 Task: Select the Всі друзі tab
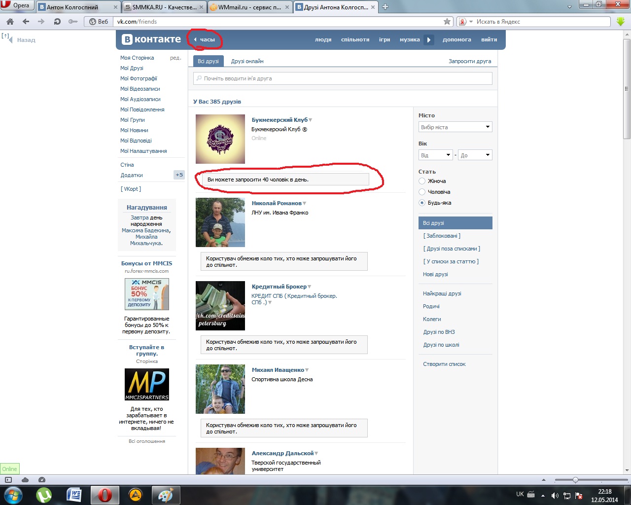click(x=208, y=61)
